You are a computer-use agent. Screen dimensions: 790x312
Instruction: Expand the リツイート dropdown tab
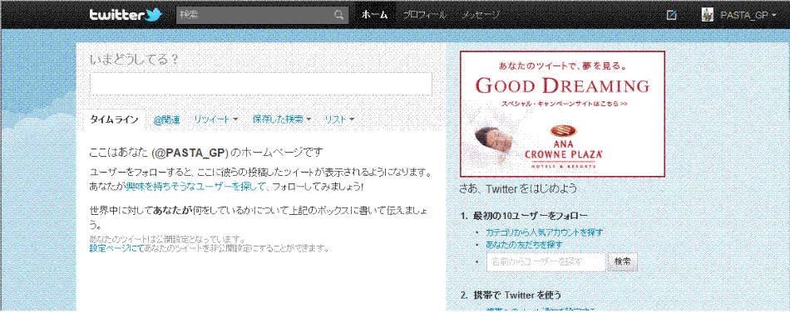click(216, 119)
